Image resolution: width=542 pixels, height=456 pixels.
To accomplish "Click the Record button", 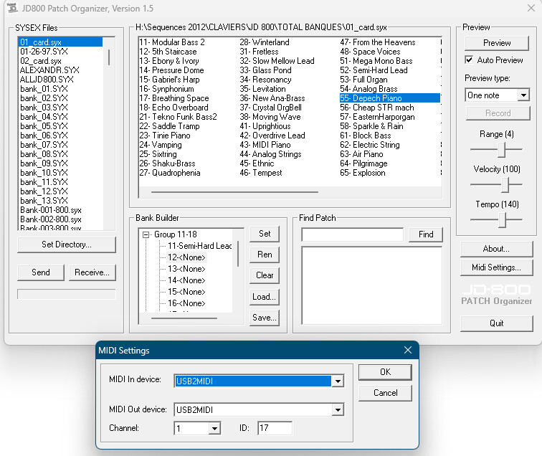I will point(498,113).
